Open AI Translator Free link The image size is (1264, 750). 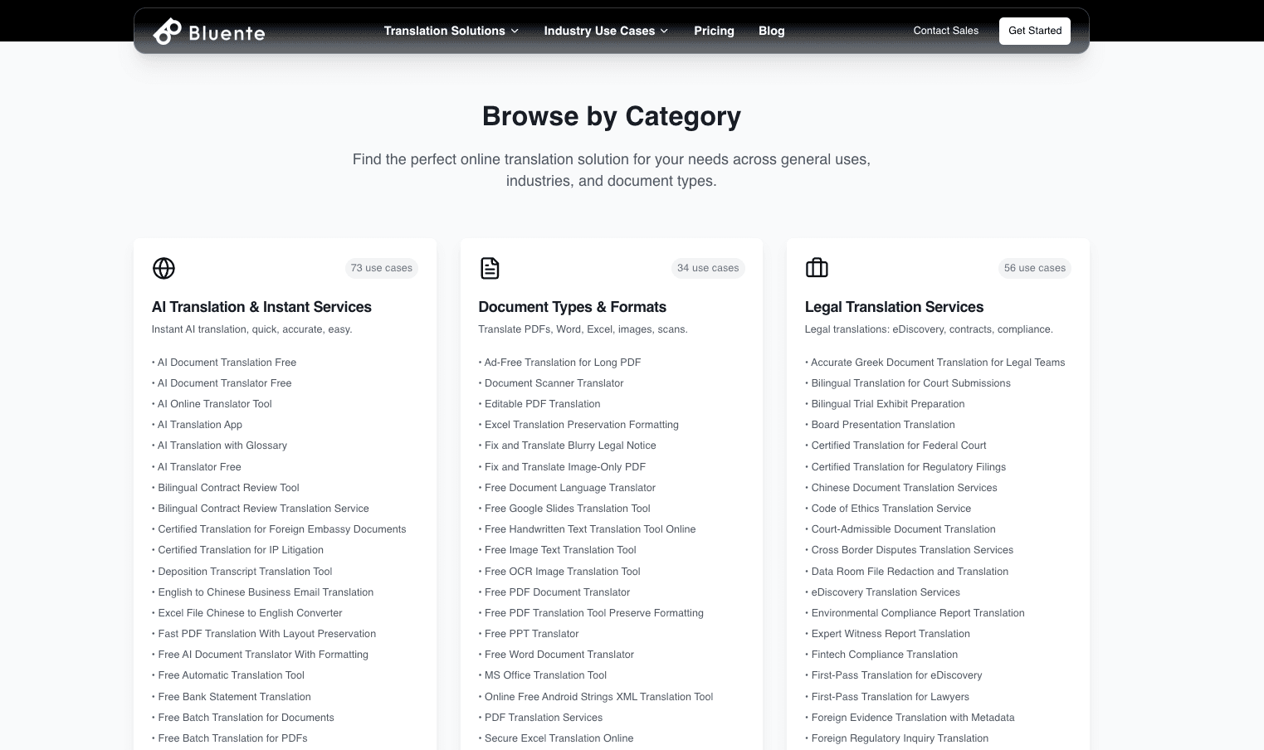[199, 467]
